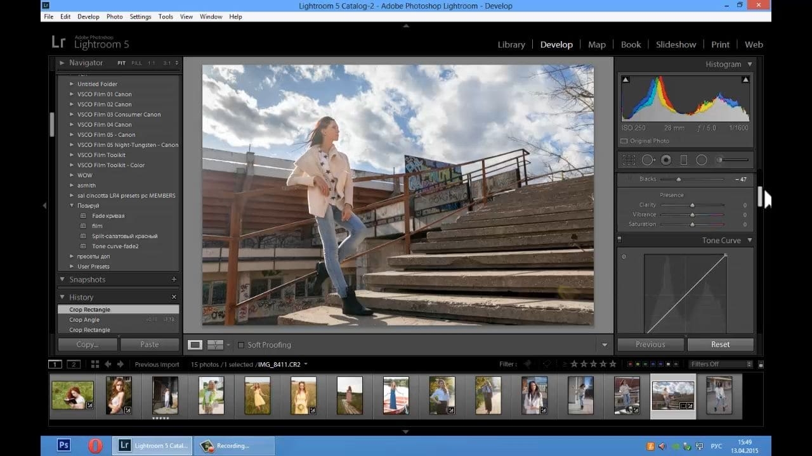This screenshot has width=812, height=456.
Task: Adjust the Clarity slider
Action: (693, 205)
